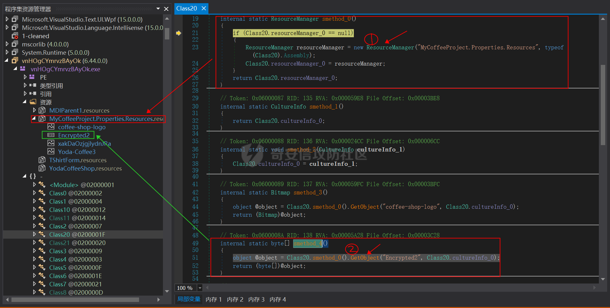Follow smethod_0 call in line 51
The height and width of the screenshot is (308, 610).
click(x=327, y=258)
